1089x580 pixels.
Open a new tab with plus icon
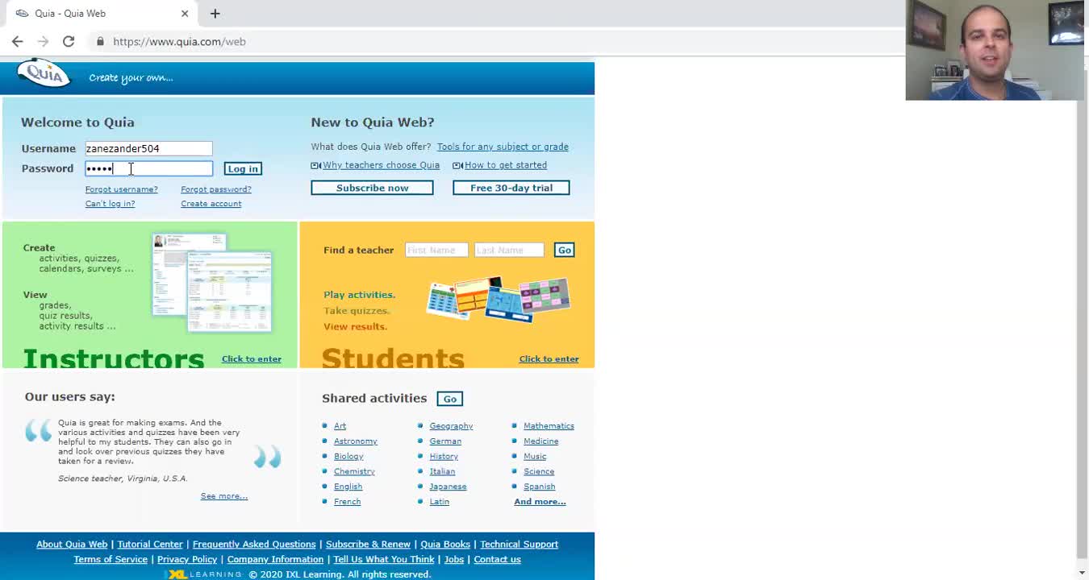click(215, 13)
